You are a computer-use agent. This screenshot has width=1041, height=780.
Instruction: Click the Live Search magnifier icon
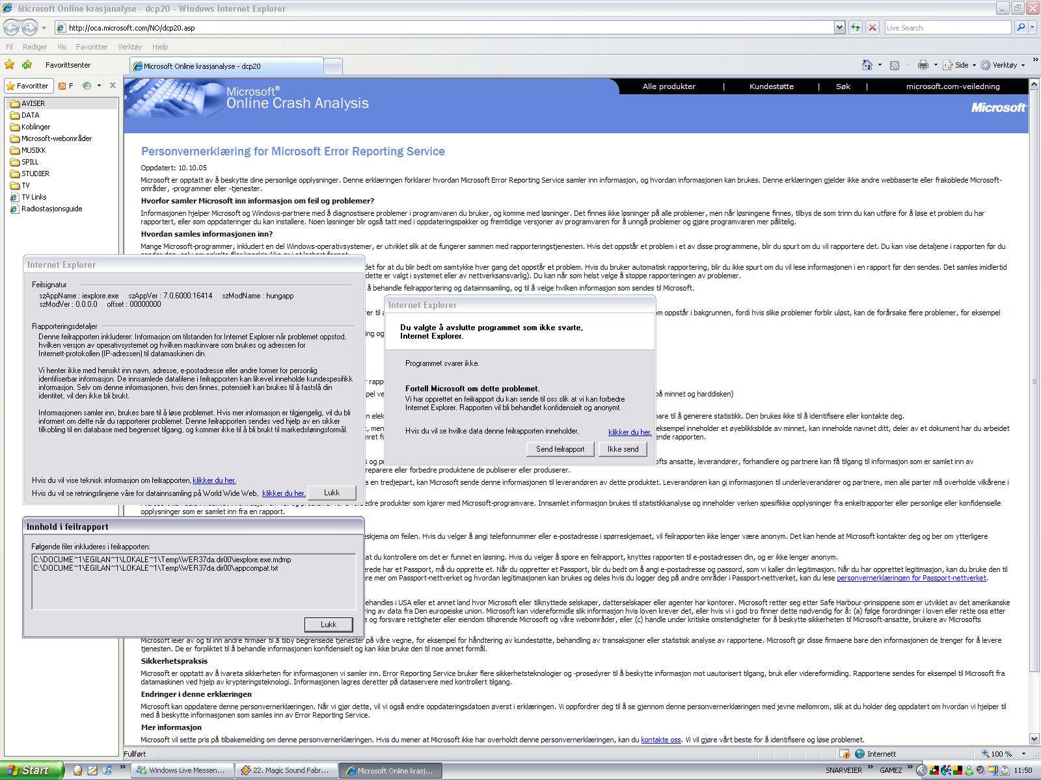(x=1020, y=27)
